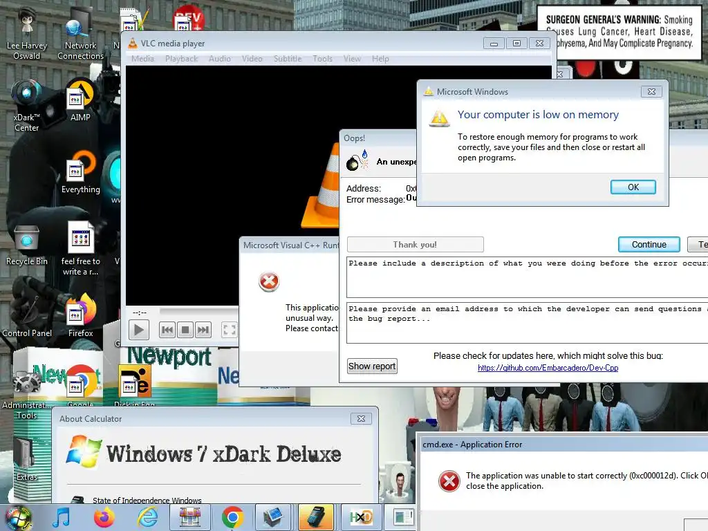Switch to the Calculator taskbar button
This screenshot has width=708, height=531.
(316, 517)
